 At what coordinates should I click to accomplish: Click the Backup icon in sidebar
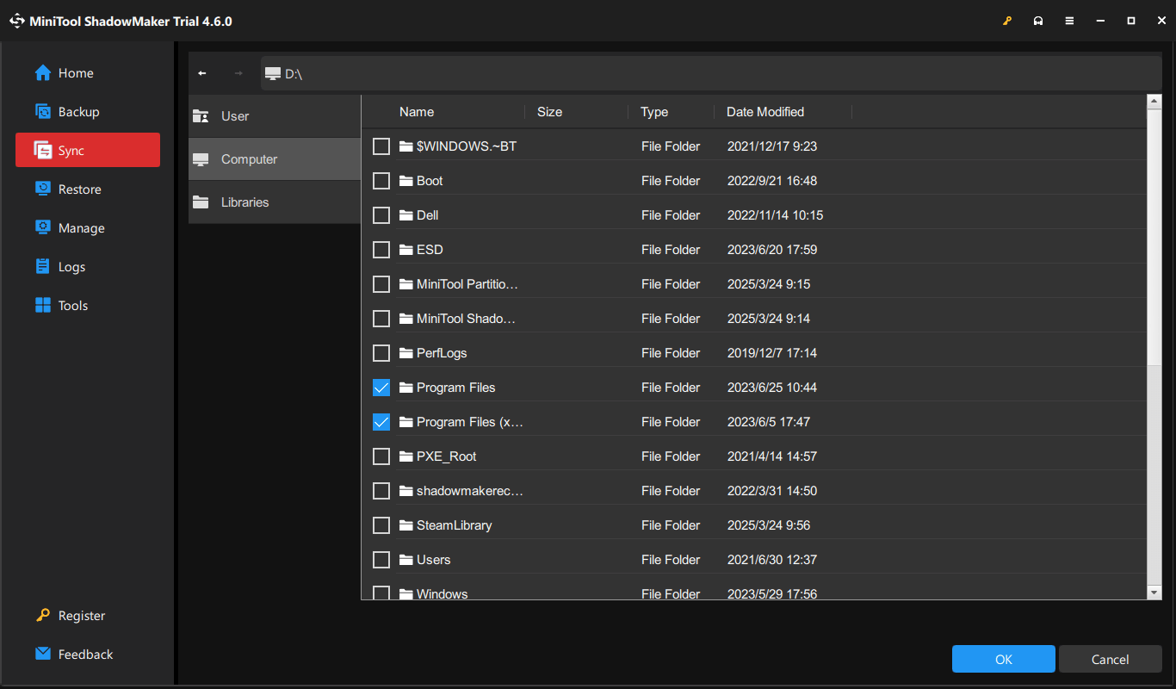click(43, 112)
